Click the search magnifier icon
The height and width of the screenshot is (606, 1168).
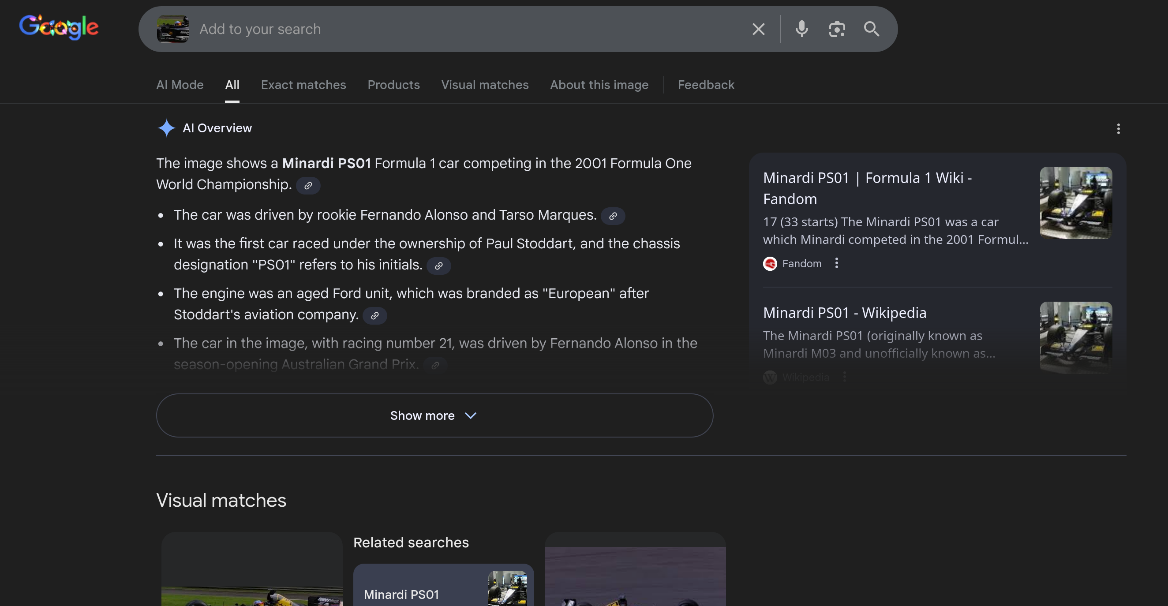click(x=871, y=29)
